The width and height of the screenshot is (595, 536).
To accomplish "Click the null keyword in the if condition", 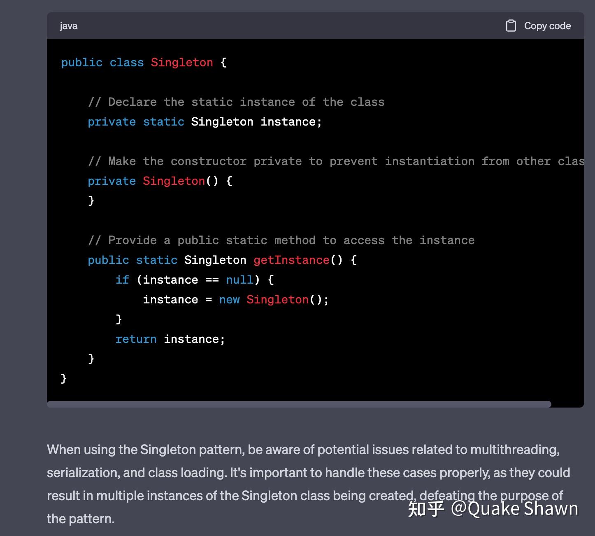I will pyautogui.click(x=239, y=280).
